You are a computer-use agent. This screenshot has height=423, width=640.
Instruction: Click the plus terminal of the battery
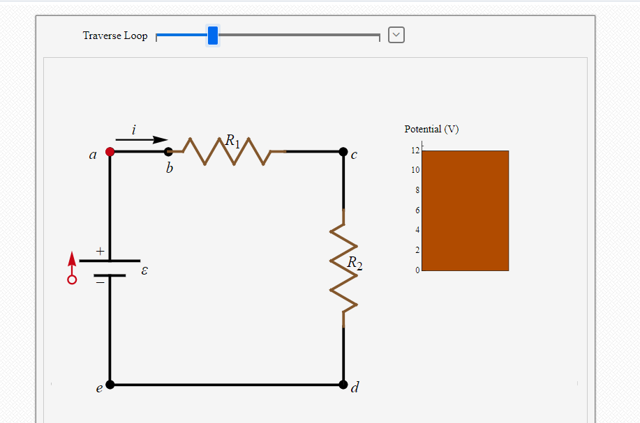[x=98, y=249]
